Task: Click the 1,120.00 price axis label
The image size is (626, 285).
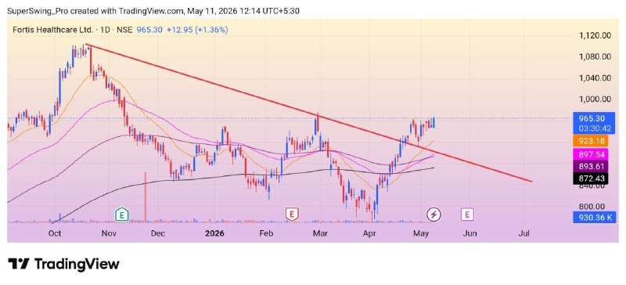Action: point(595,35)
